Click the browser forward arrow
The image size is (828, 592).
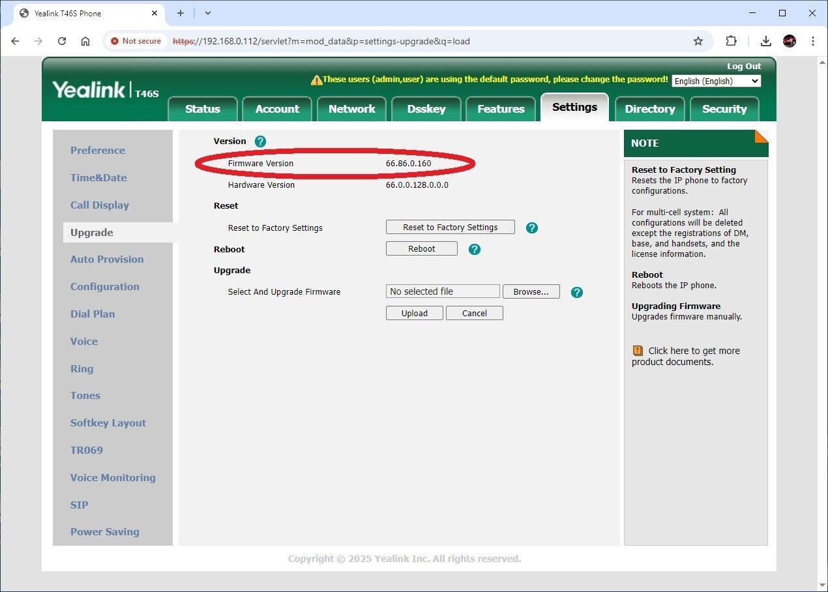[x=38, y=41]
